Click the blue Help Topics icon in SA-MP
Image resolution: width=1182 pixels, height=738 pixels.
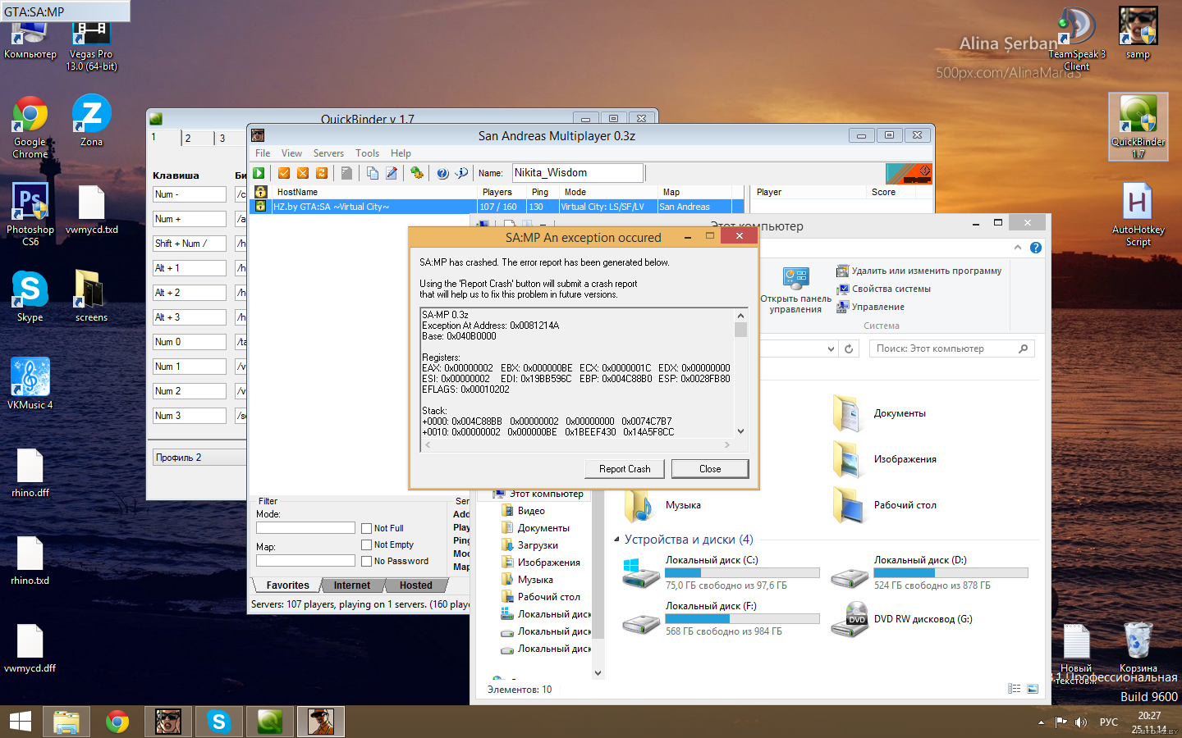point(442,173)
